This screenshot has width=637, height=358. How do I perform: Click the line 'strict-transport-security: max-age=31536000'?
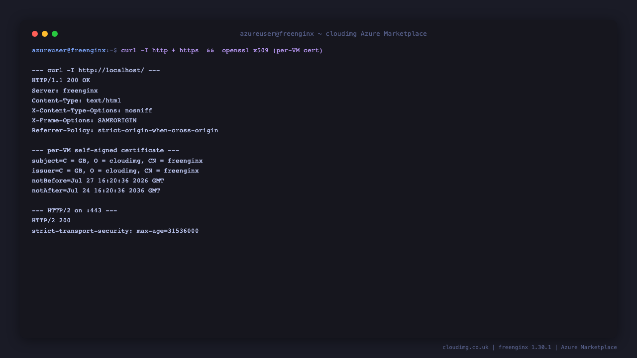coord(115,231)
